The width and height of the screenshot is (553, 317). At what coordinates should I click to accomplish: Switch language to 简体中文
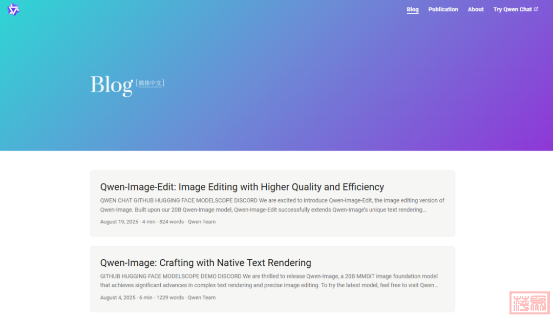coord(150,83)
